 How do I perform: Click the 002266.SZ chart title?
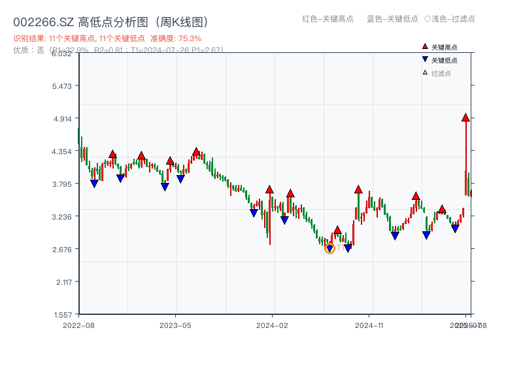(110, 22)
